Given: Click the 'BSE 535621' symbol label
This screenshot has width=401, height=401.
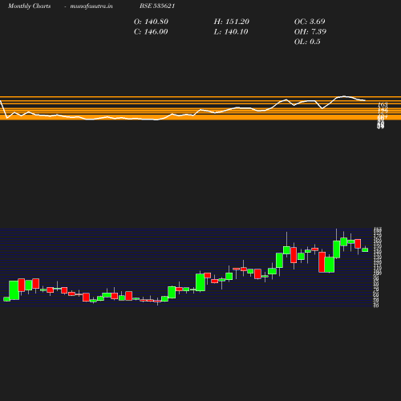Looking at the screenshot, I should tap(157, 6).
